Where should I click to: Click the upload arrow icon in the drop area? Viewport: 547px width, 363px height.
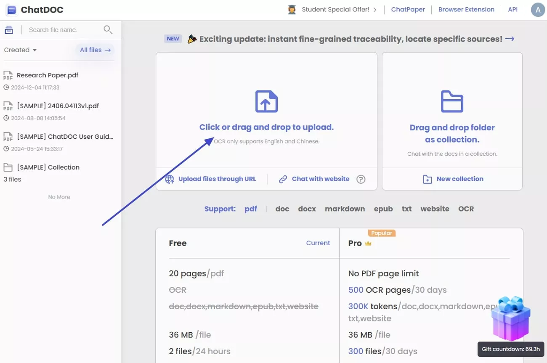(266, 101)
